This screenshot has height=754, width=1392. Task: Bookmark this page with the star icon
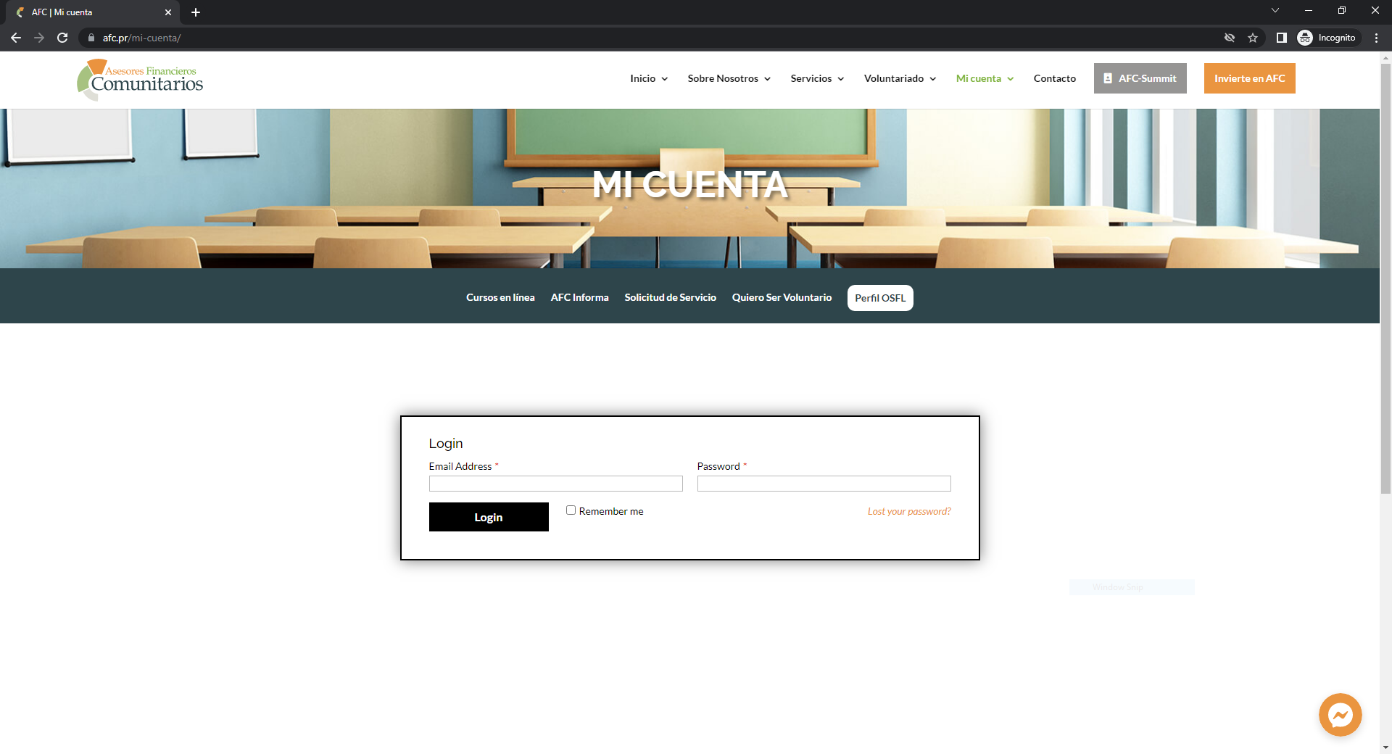point(1253,38)
